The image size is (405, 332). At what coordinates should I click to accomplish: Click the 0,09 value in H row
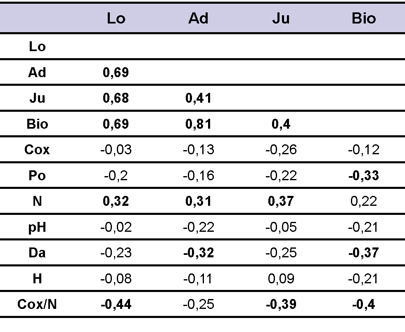pyautogui.click(x=281, y=279)
